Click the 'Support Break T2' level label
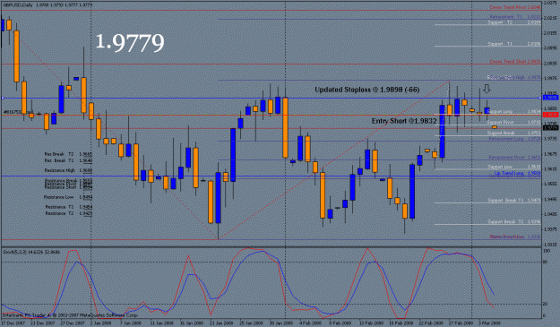The height and width of the screenshot is (327, 560). coord(514,221)
